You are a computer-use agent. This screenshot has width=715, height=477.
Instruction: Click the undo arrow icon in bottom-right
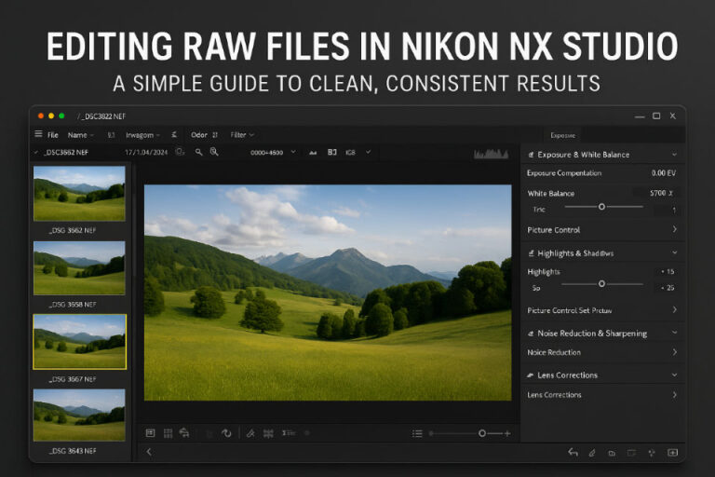573,453
